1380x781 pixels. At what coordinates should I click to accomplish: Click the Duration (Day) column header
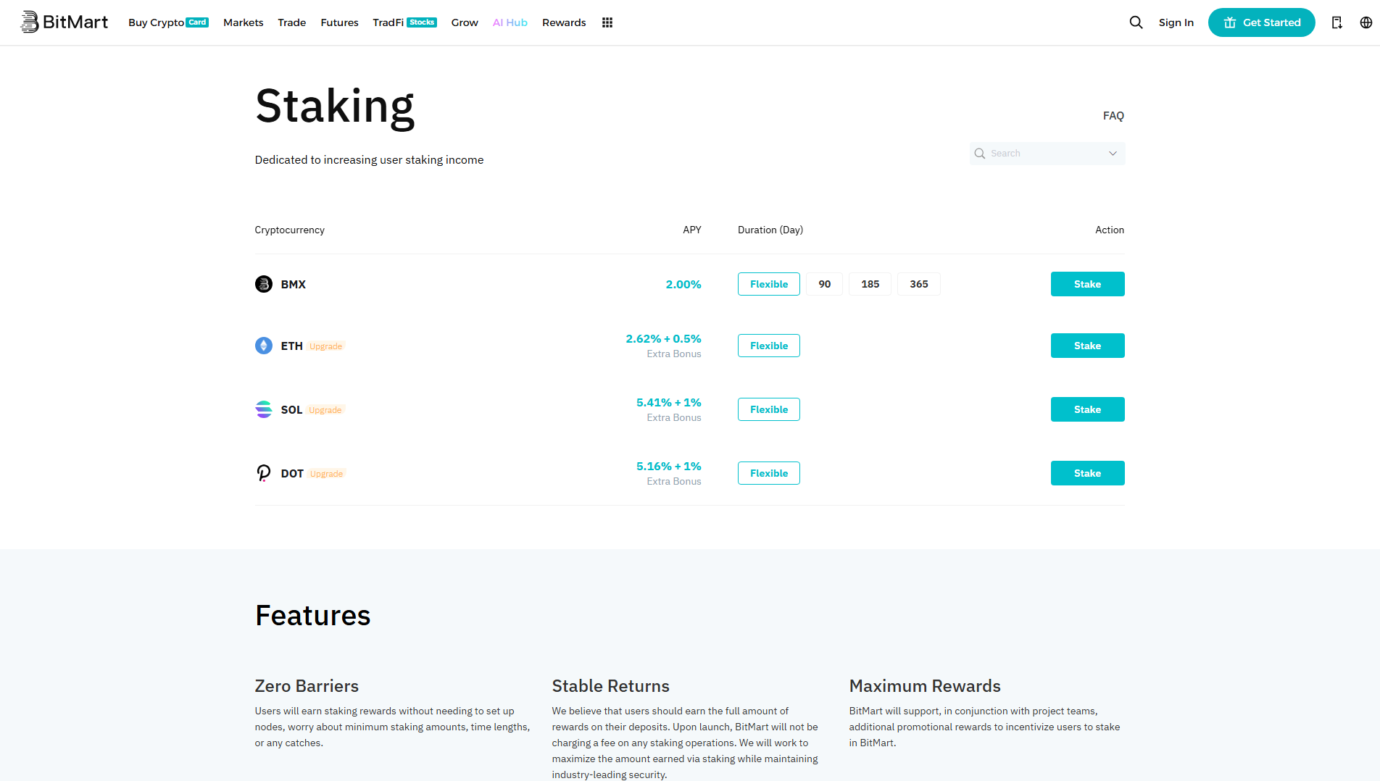770,230
